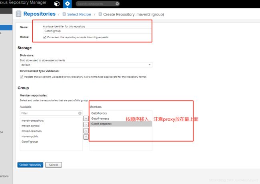Remove selected repository from Members
This screenshot has width=260, height=184.
tap(86, 131)
